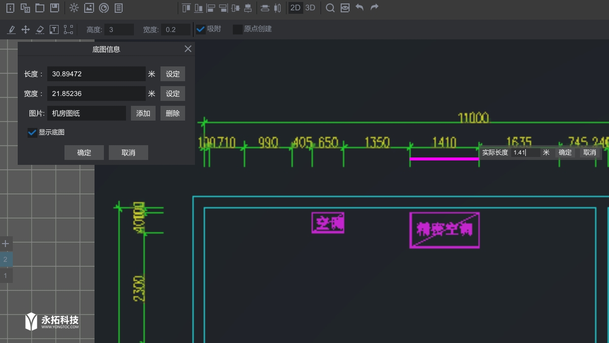Uncheck 显示底图 checkbox
Image resolution: width=609 pixels, height=343 pixels.
click(x=32, y=132)
